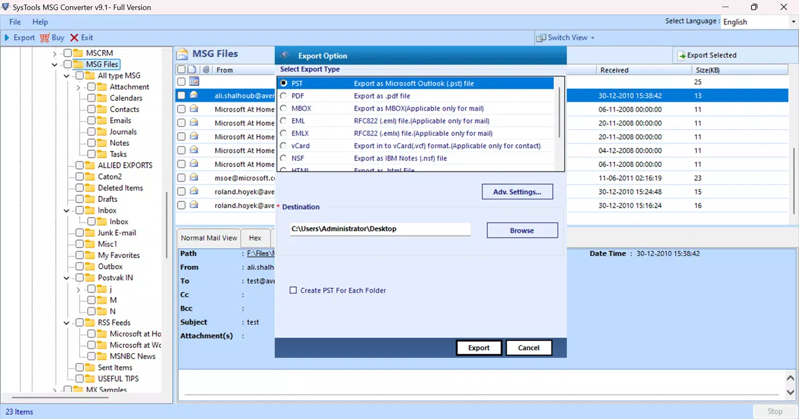Choose the MBOX export type

point(283,108)
